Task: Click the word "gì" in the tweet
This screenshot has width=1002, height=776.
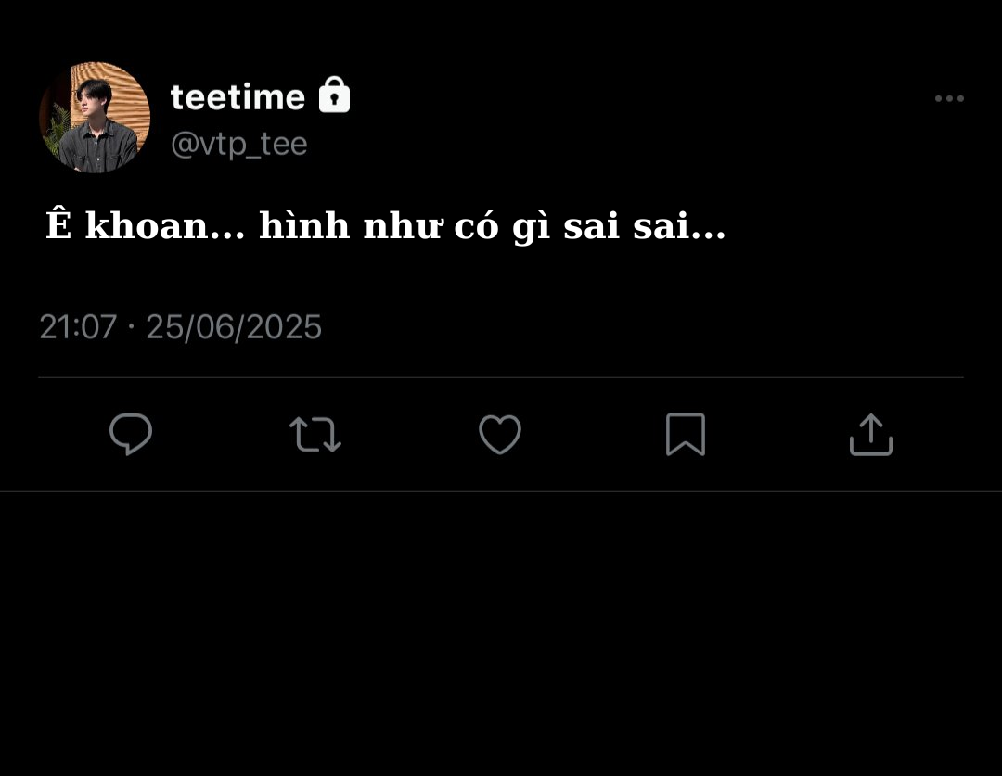Action: (531, 228)
